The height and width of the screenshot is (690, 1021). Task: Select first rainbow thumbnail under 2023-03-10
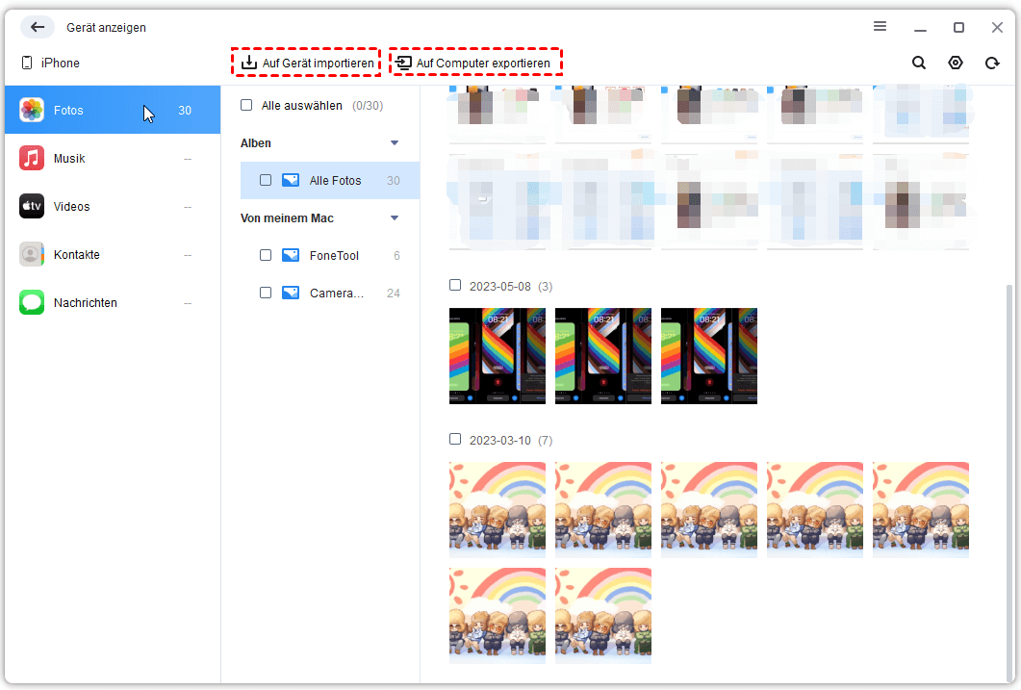click(498, 510)
